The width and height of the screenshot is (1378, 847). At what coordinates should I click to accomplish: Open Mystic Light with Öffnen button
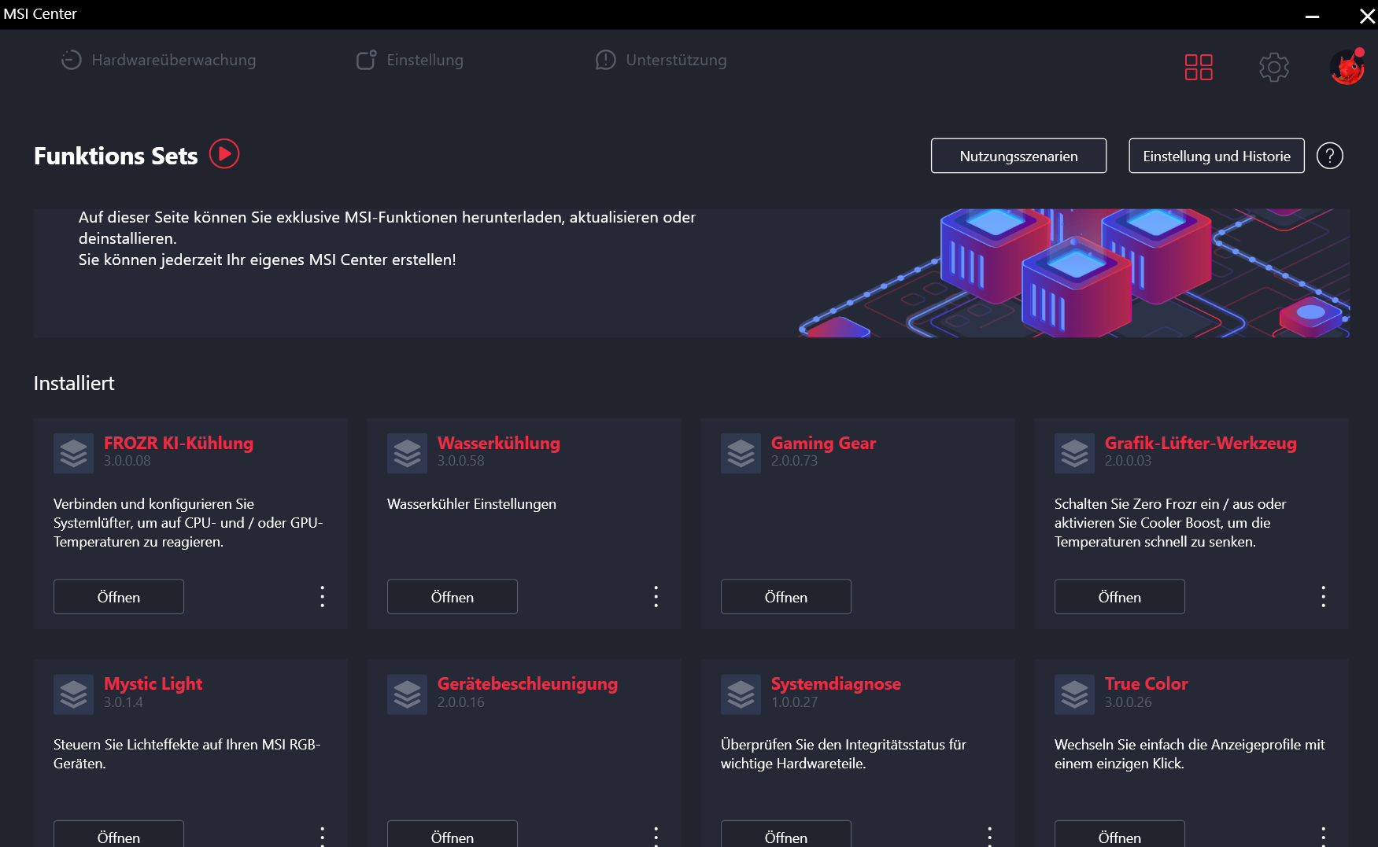(x=119, y=834)
